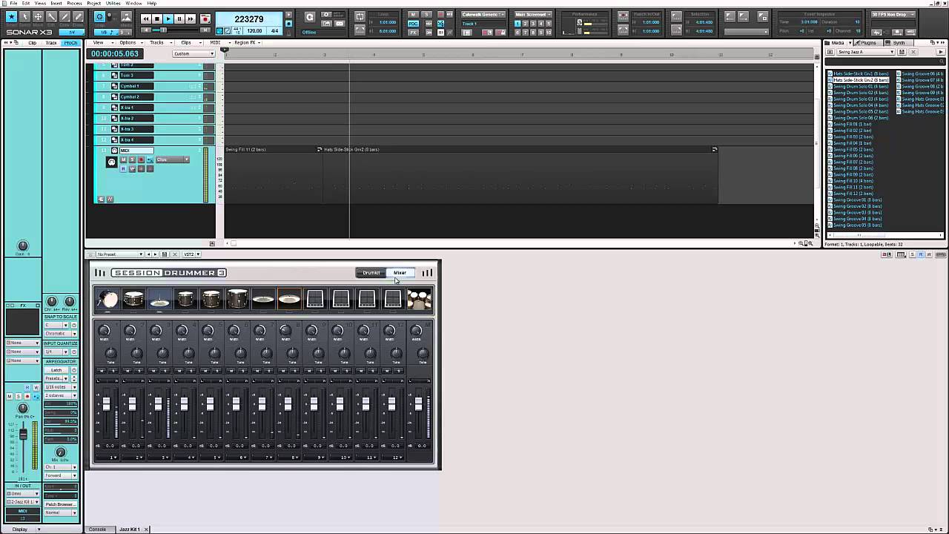Click the Rewind transport button
949x534 pixels.
click(145, 19)
